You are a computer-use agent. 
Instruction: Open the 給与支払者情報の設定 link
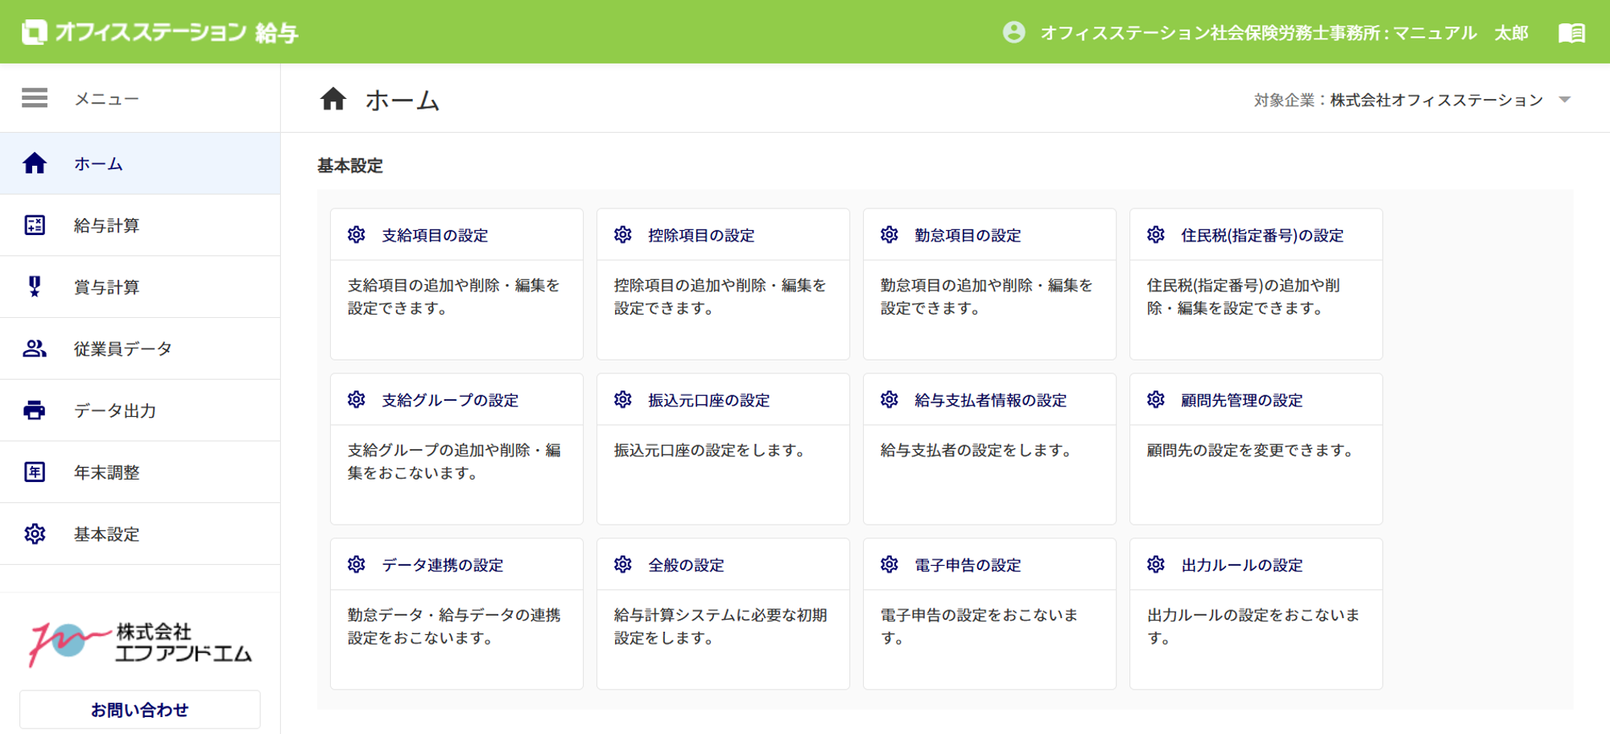[x=990, y=400]
